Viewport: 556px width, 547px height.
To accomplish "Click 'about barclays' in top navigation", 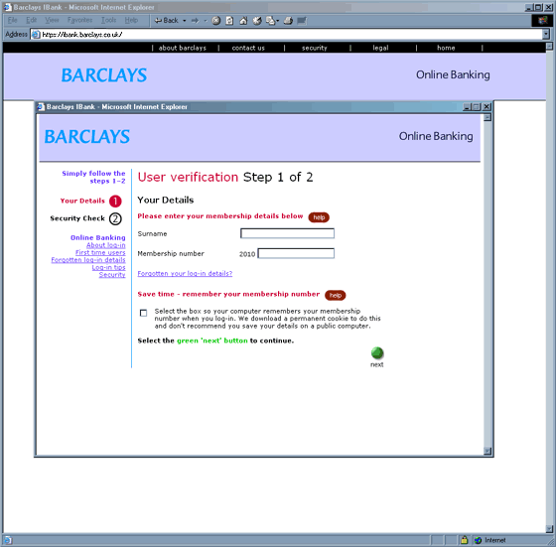I will click(183, 48).
